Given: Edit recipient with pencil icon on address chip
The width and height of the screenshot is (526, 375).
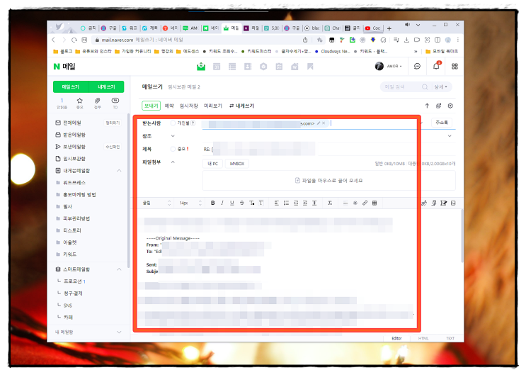Looking at the screenshot, I should (319, 123).
